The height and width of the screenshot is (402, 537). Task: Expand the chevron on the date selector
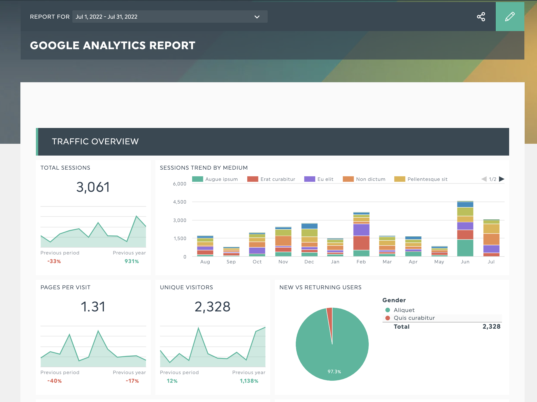click(256, 17)
